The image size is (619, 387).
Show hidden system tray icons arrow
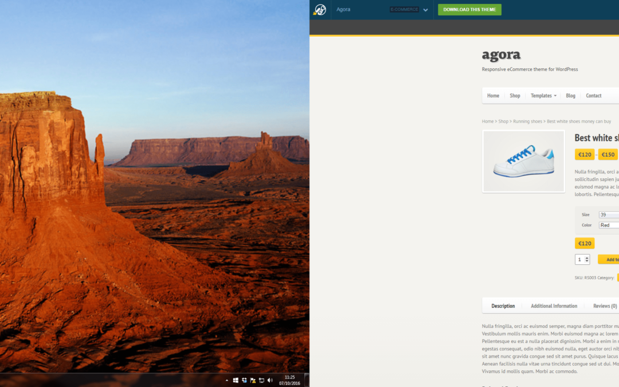pos(227,380)
